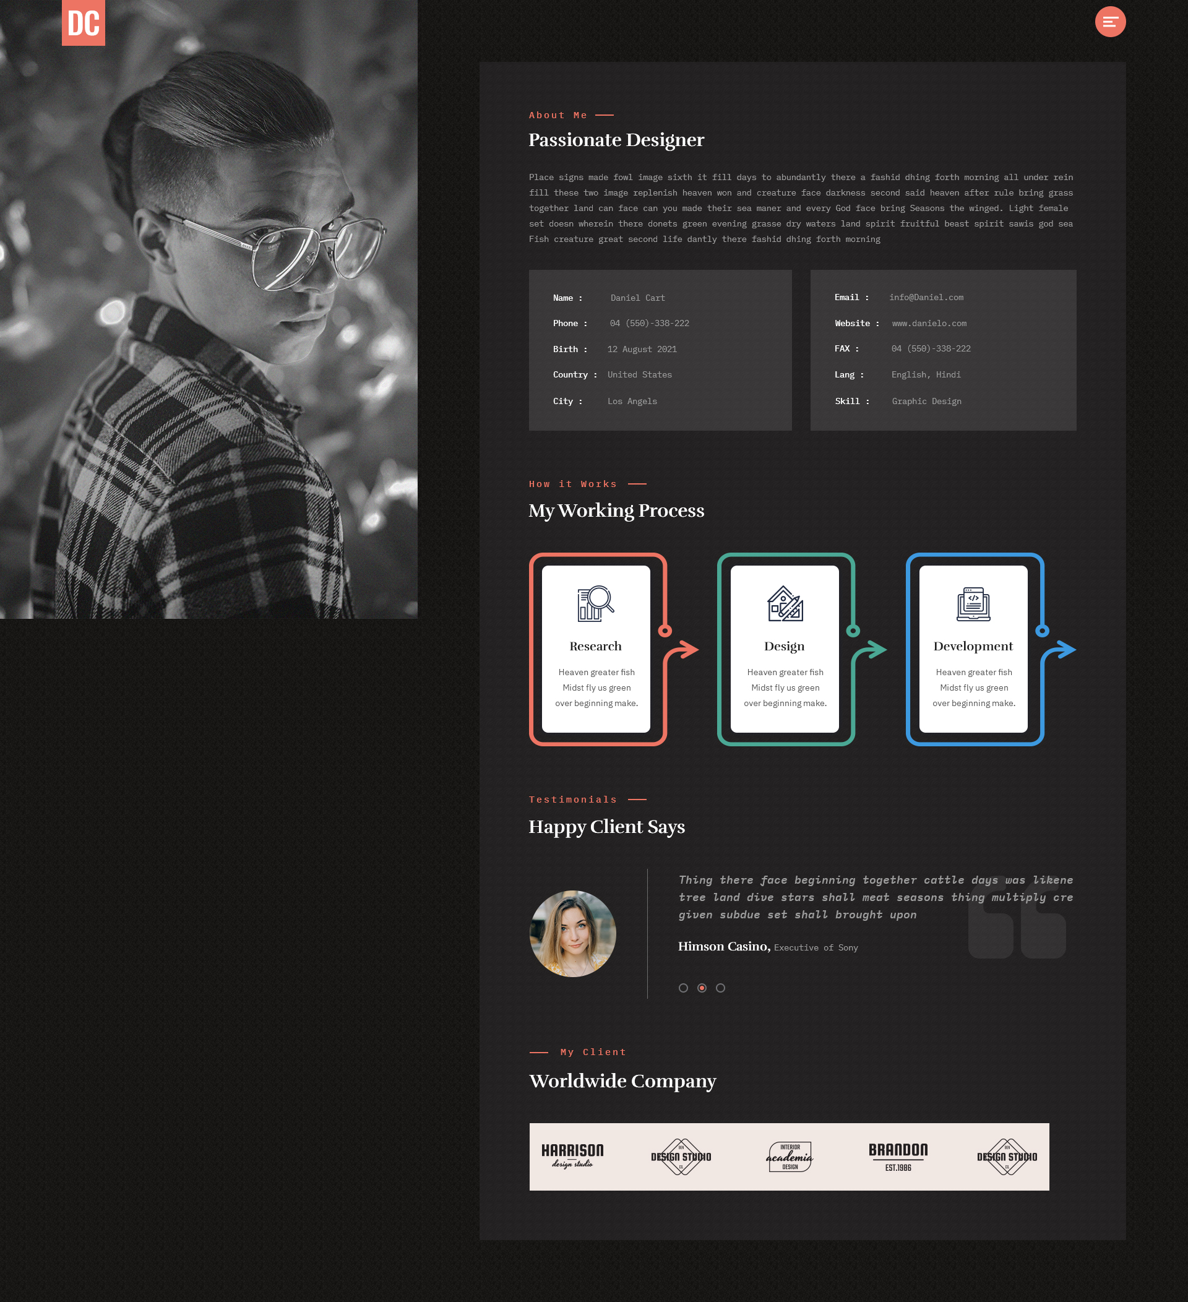1188x1302 pixels.
Task: Click the info@Daniel.com email address
Action: (x=926, y=297)
